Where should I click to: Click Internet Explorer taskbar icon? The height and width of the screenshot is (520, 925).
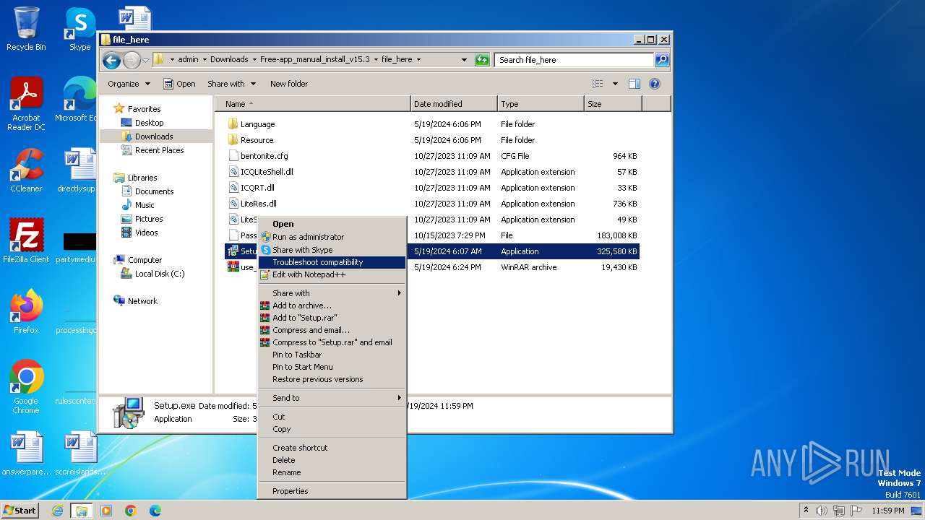point(57,511)
